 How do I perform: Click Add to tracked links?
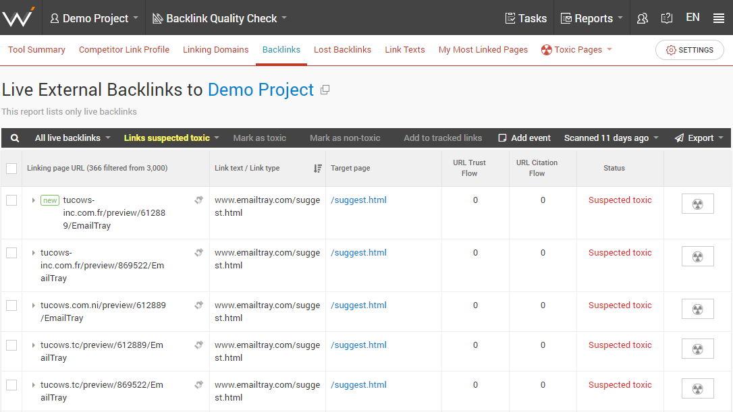[x=443, y=138]
